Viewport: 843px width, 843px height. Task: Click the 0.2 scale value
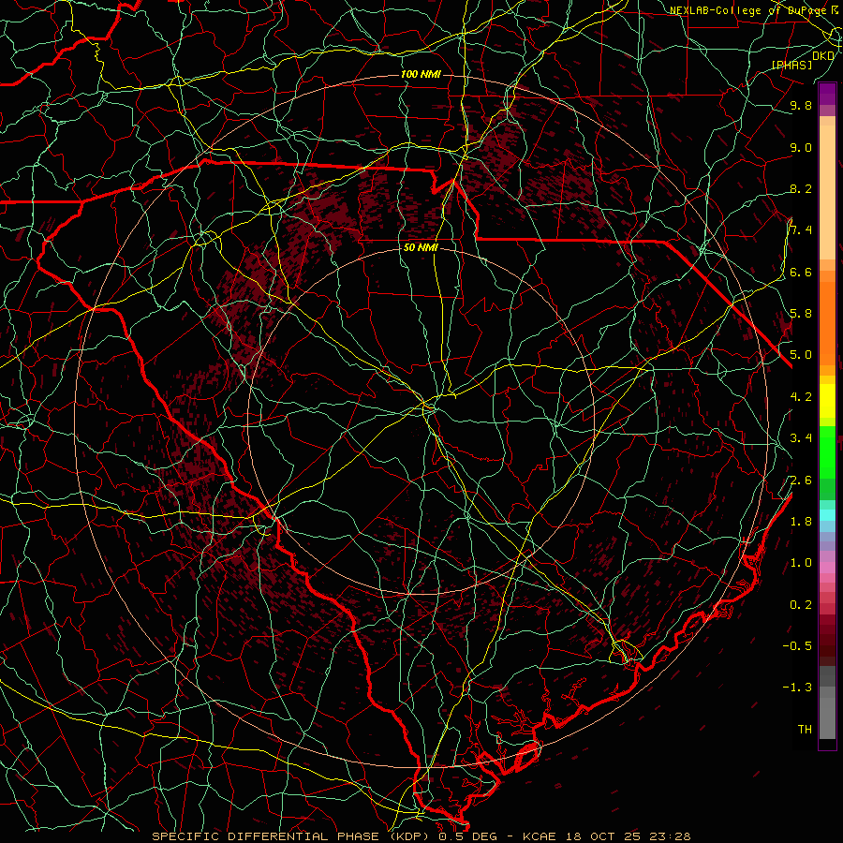pos(801,605)
